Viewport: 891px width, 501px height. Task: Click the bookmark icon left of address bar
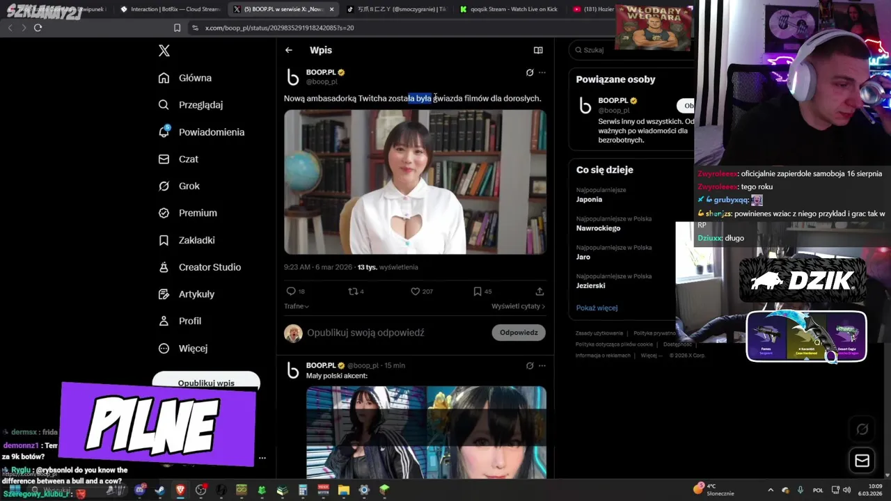click(x=177, y=28)
